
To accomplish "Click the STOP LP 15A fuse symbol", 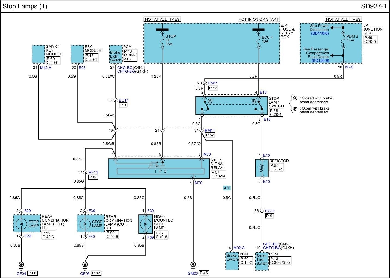I will click(x=163, y=40).
